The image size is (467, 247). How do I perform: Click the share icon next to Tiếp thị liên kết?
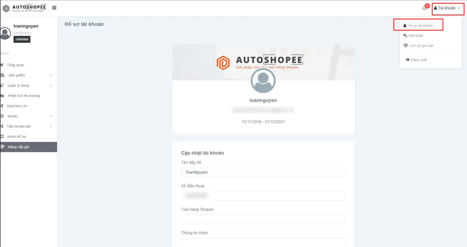2,126
